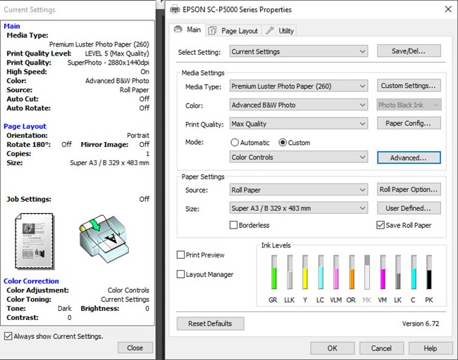Click the GR green ink level bar
Image resolution: width=458 pixels, height=360 pixels.
click(x=274, y=272)
